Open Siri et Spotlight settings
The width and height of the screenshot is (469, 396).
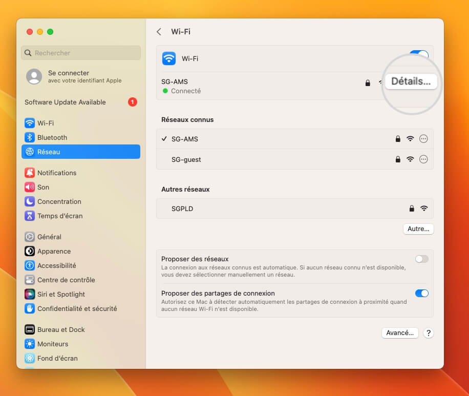[81, 294]
